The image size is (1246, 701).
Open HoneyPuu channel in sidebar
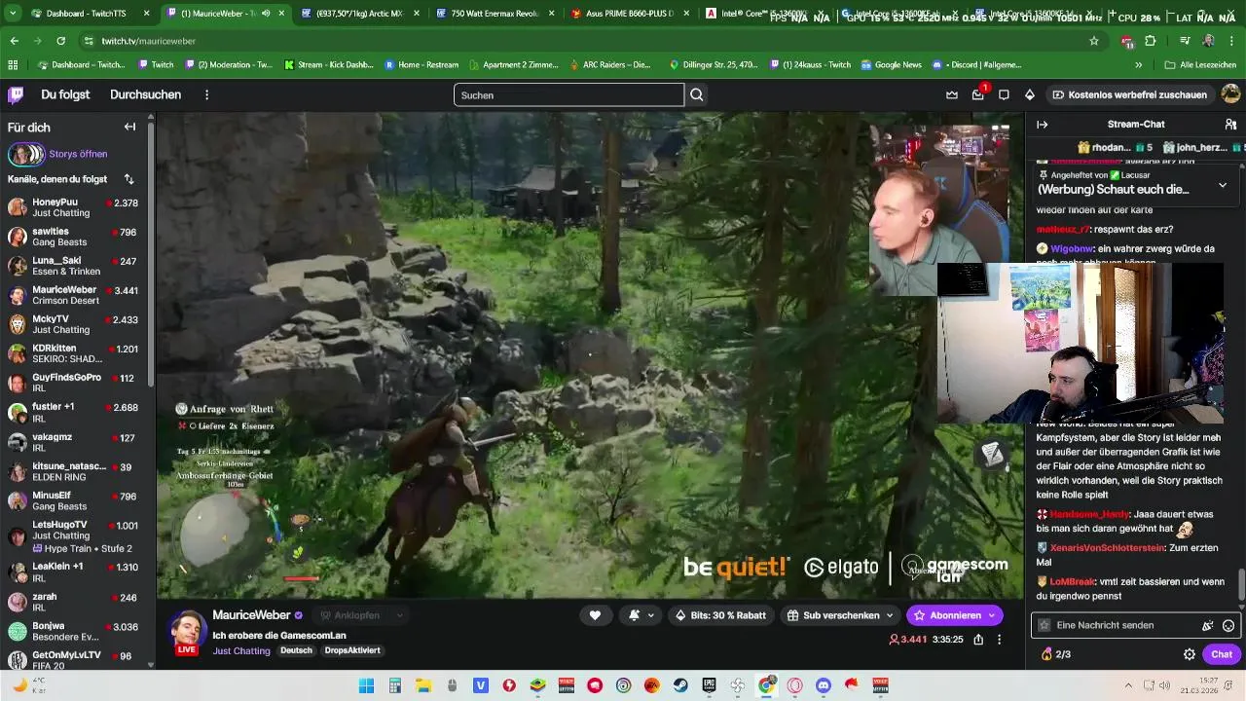73,207
